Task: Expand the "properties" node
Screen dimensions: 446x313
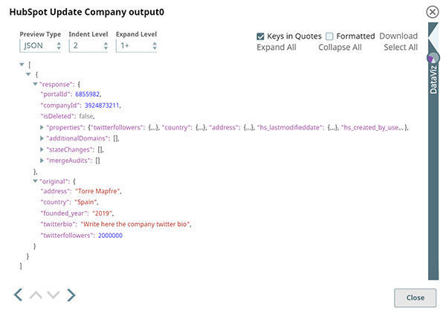Action: [42, 127]
